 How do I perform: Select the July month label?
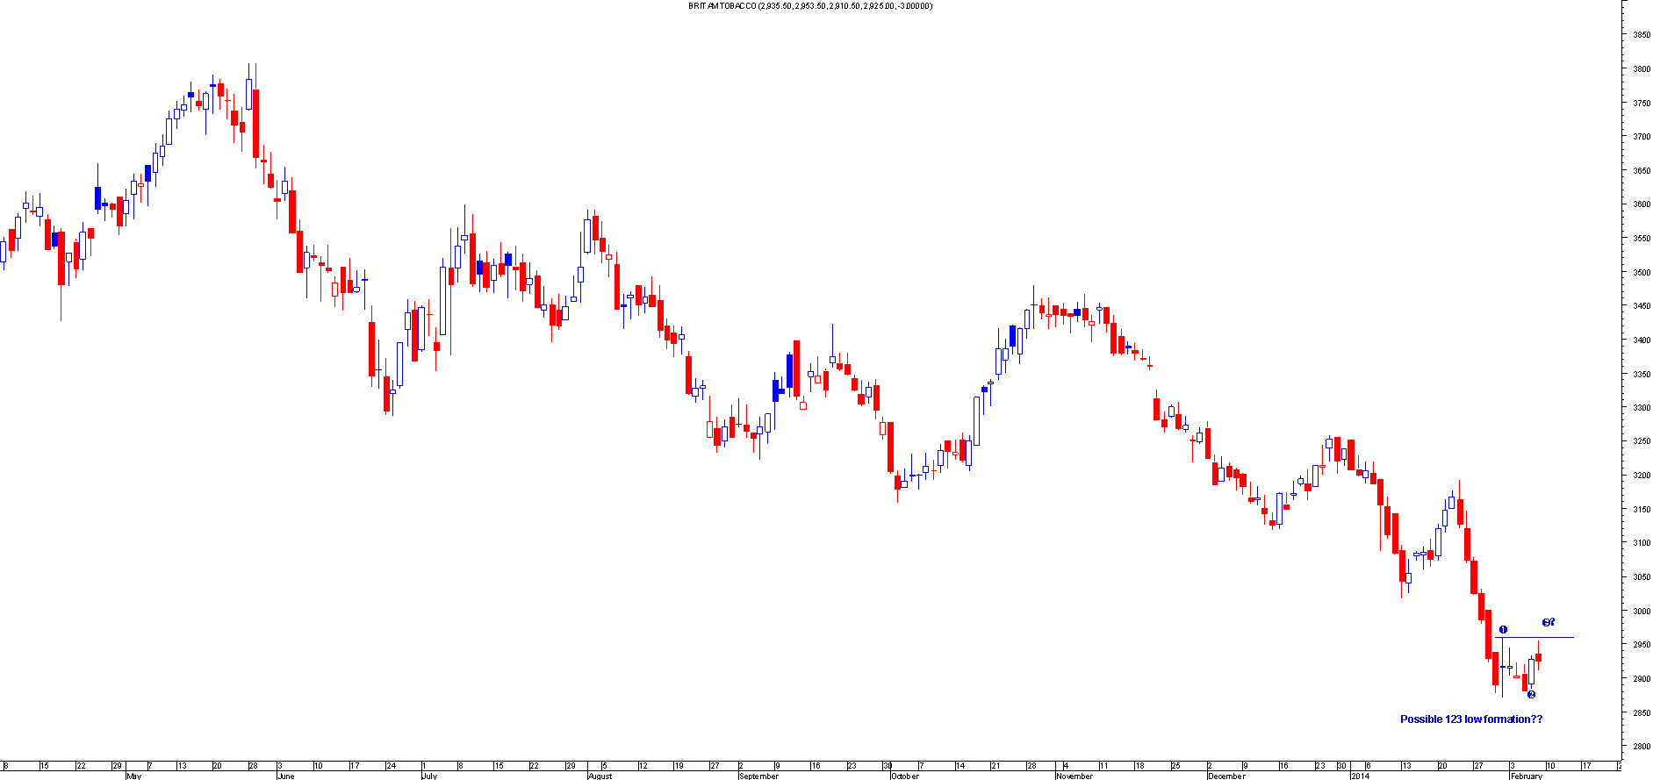[x=429, y=776]
